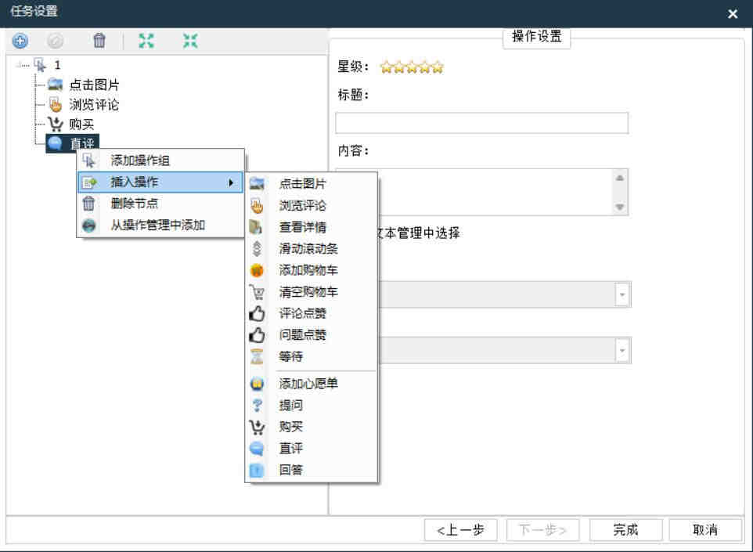Click the 清空购物车 cart icon
The width and height of the screenshot is (753, 552).
tap(257, 291)
